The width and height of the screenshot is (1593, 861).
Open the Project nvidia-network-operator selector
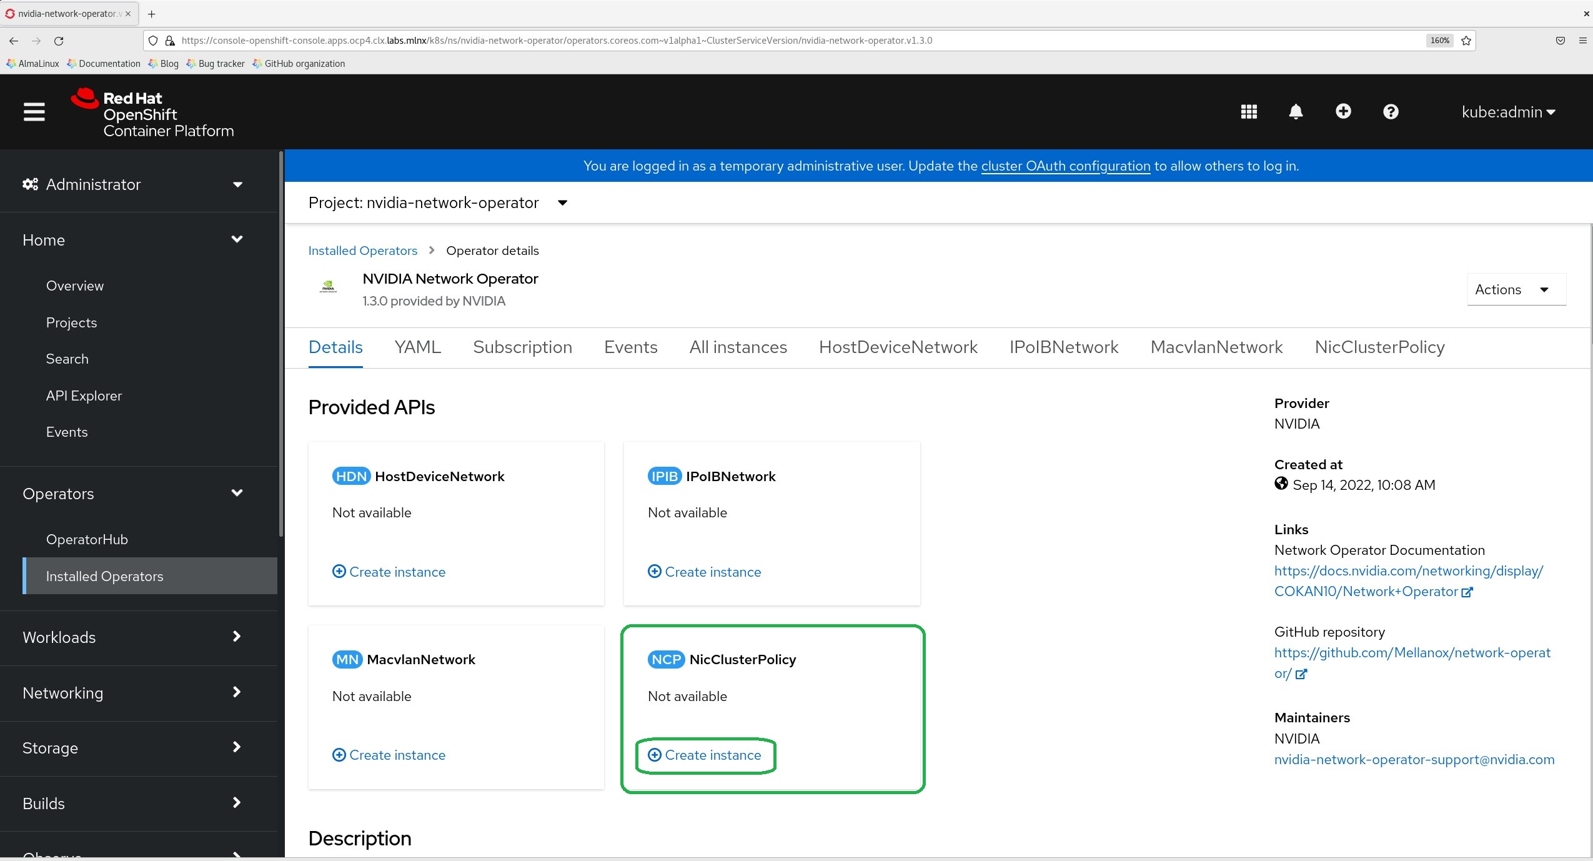tap(438, 203)
